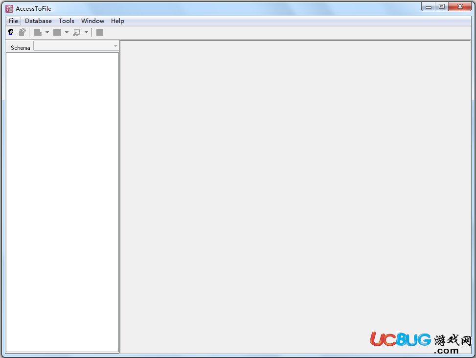Open the File menu

pos(13,21)
